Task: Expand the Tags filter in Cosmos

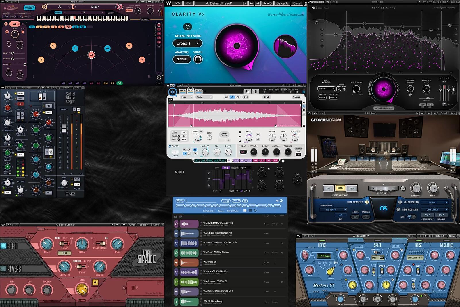Action: (x=221, y=211)
